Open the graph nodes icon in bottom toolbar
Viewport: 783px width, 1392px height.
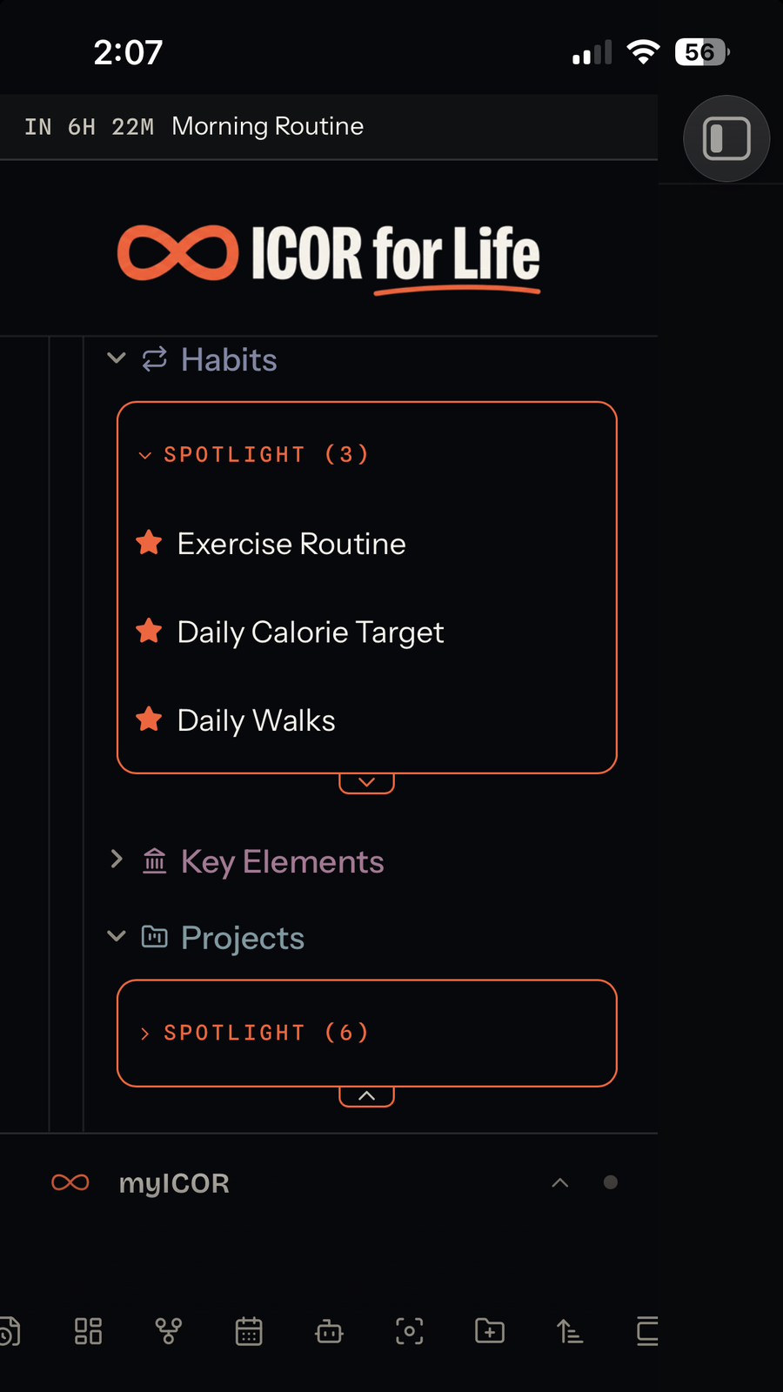tap(168, 1331)
